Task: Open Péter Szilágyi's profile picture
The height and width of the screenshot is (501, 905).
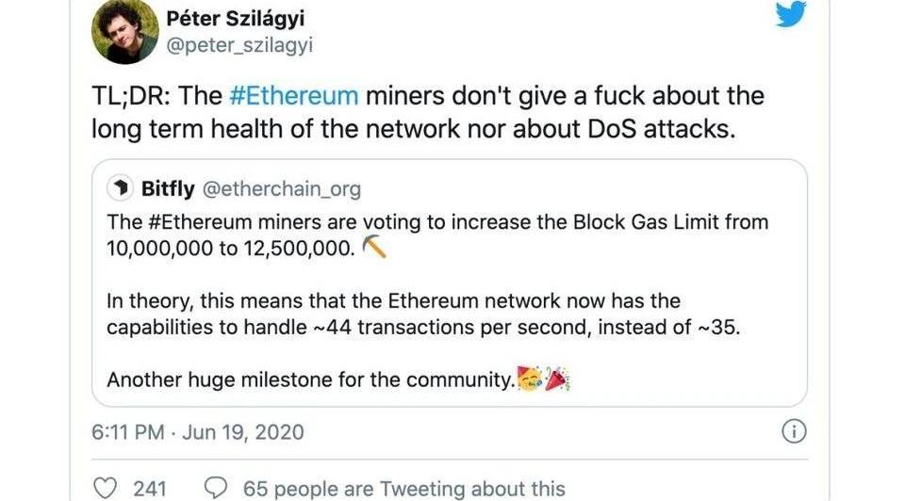Action: (x=125, y=31)
